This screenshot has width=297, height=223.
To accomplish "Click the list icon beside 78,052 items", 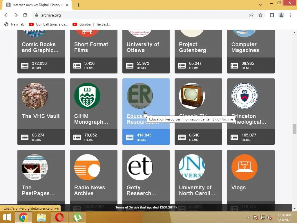I will click(77, 137).
